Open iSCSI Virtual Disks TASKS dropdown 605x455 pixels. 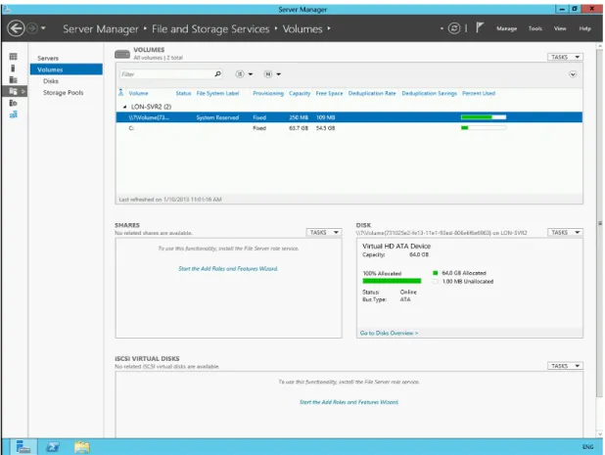pos(565,366)
